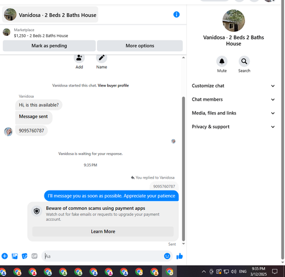Image resolution: width=285 pixels, height=277 pixels.
Task: Expand the Customize chat section
Action: coord(233,86)
